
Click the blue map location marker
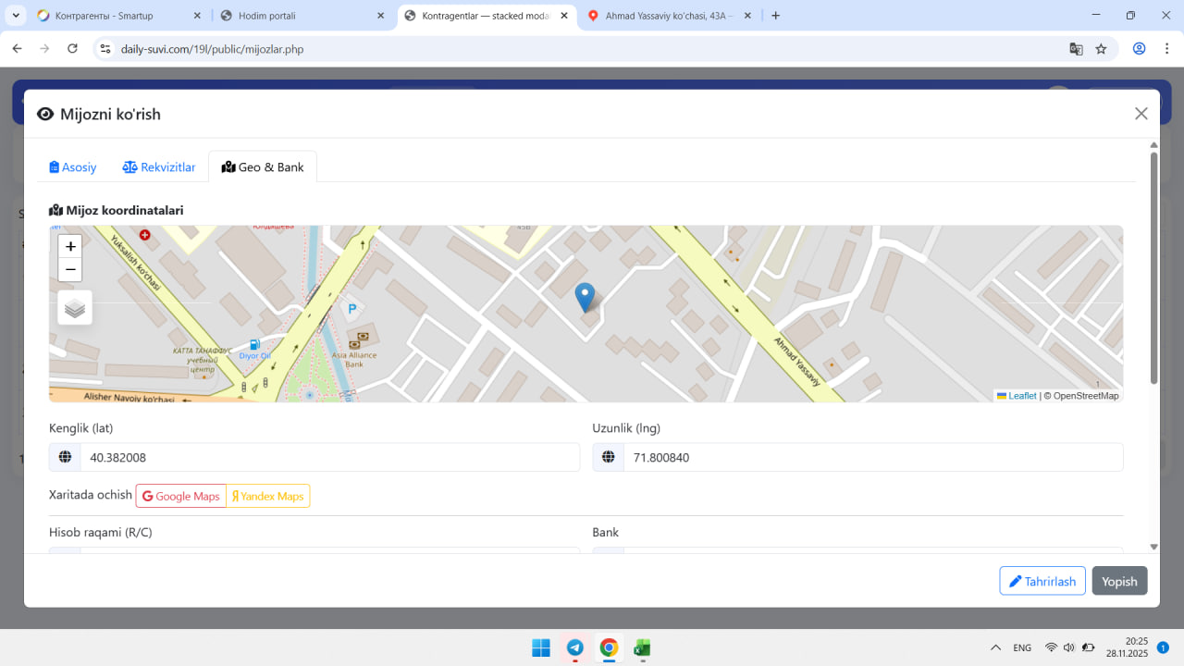[585, 297]
